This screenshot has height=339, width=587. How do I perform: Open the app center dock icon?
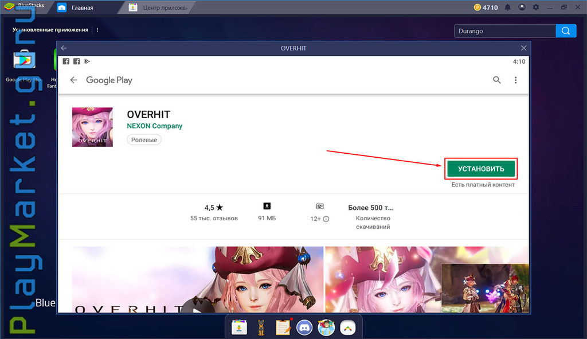coord(239,328)
